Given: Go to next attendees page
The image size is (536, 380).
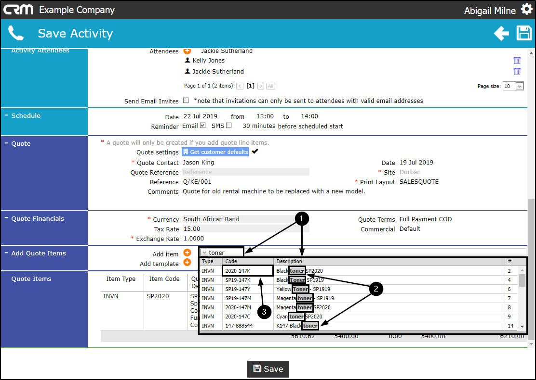Looking at the screenshot, I should pyautogui.click(x=260, y=86).
